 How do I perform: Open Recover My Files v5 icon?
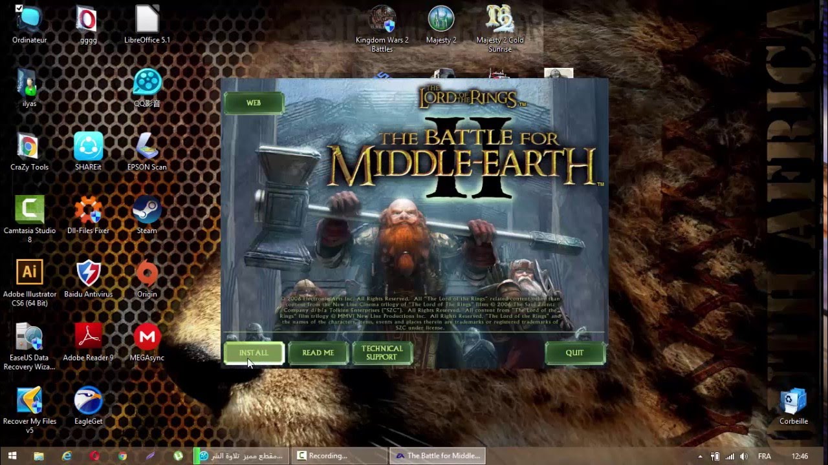29,409
